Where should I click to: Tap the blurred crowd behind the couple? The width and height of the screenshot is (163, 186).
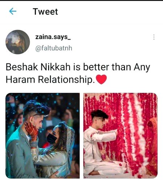click(65, 109)
